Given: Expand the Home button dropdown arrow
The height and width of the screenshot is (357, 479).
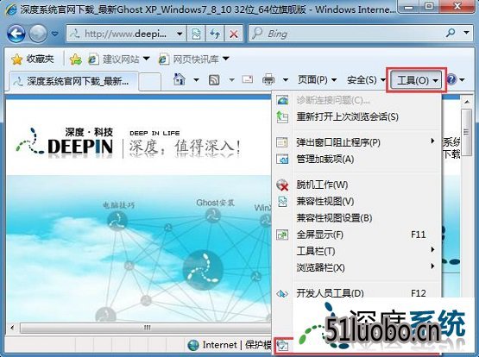Looking at the screenshot, I should pyautogui.click(x=196, y=80).
